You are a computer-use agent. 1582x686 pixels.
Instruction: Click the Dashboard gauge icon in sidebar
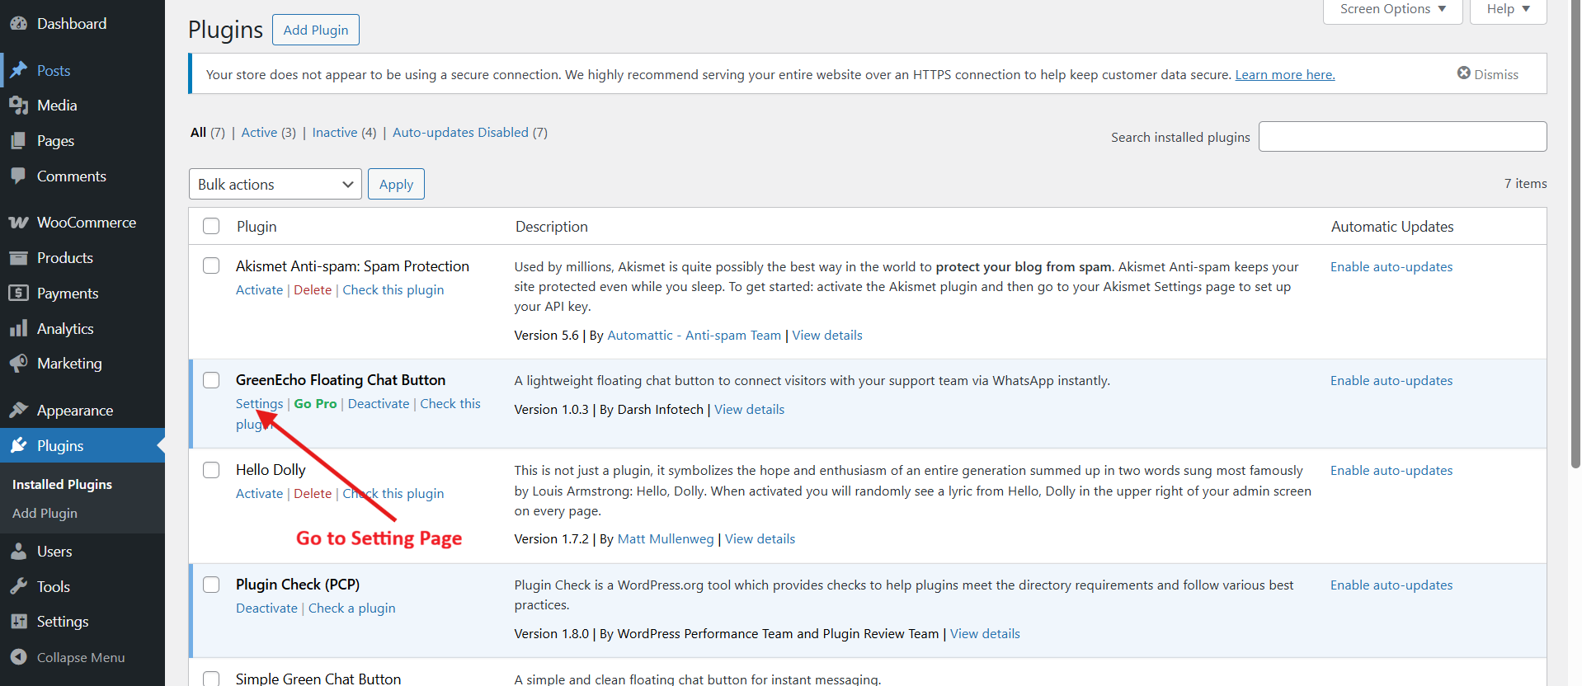pyautogui.click(x=18, y=24)
